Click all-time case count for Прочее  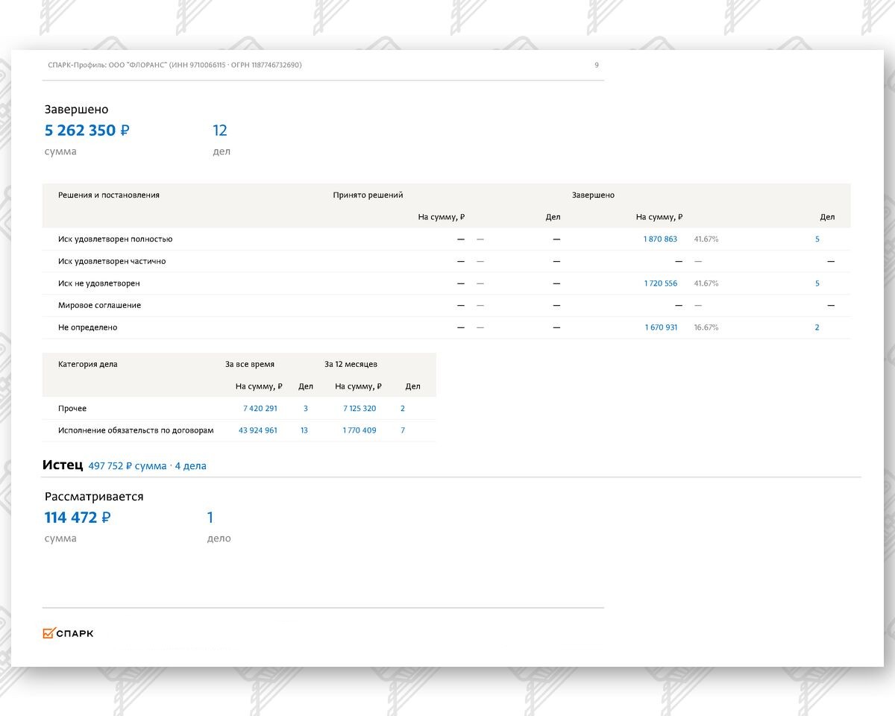[306, 409]
